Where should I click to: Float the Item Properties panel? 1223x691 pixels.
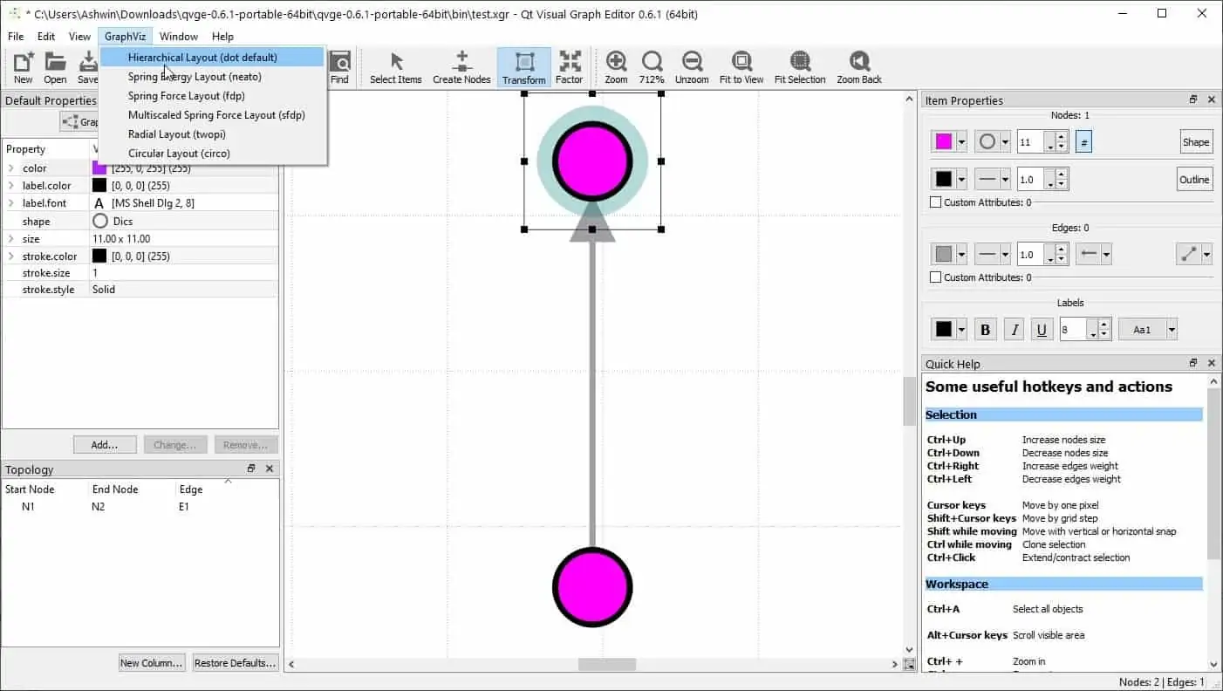(x=1193, y=100)
